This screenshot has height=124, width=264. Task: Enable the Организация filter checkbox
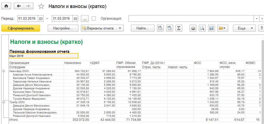click(x=94, y=19)
